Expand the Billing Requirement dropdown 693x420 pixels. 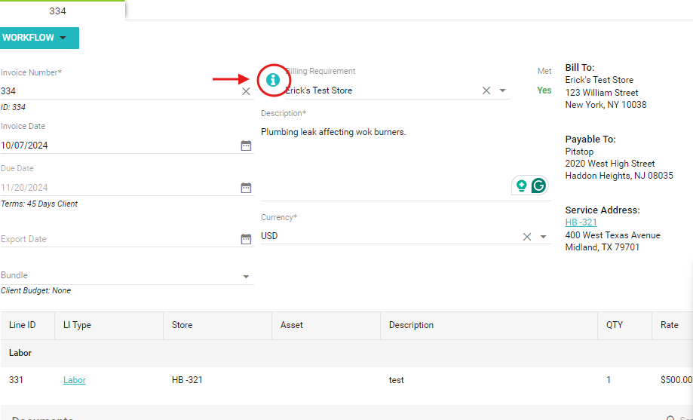(x=503, y=90)
